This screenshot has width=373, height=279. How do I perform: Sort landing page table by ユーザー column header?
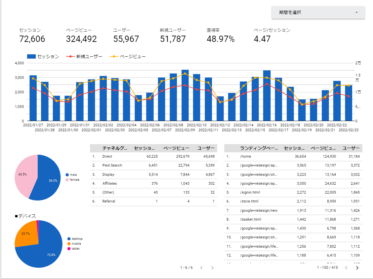click(x=351, y=148)
